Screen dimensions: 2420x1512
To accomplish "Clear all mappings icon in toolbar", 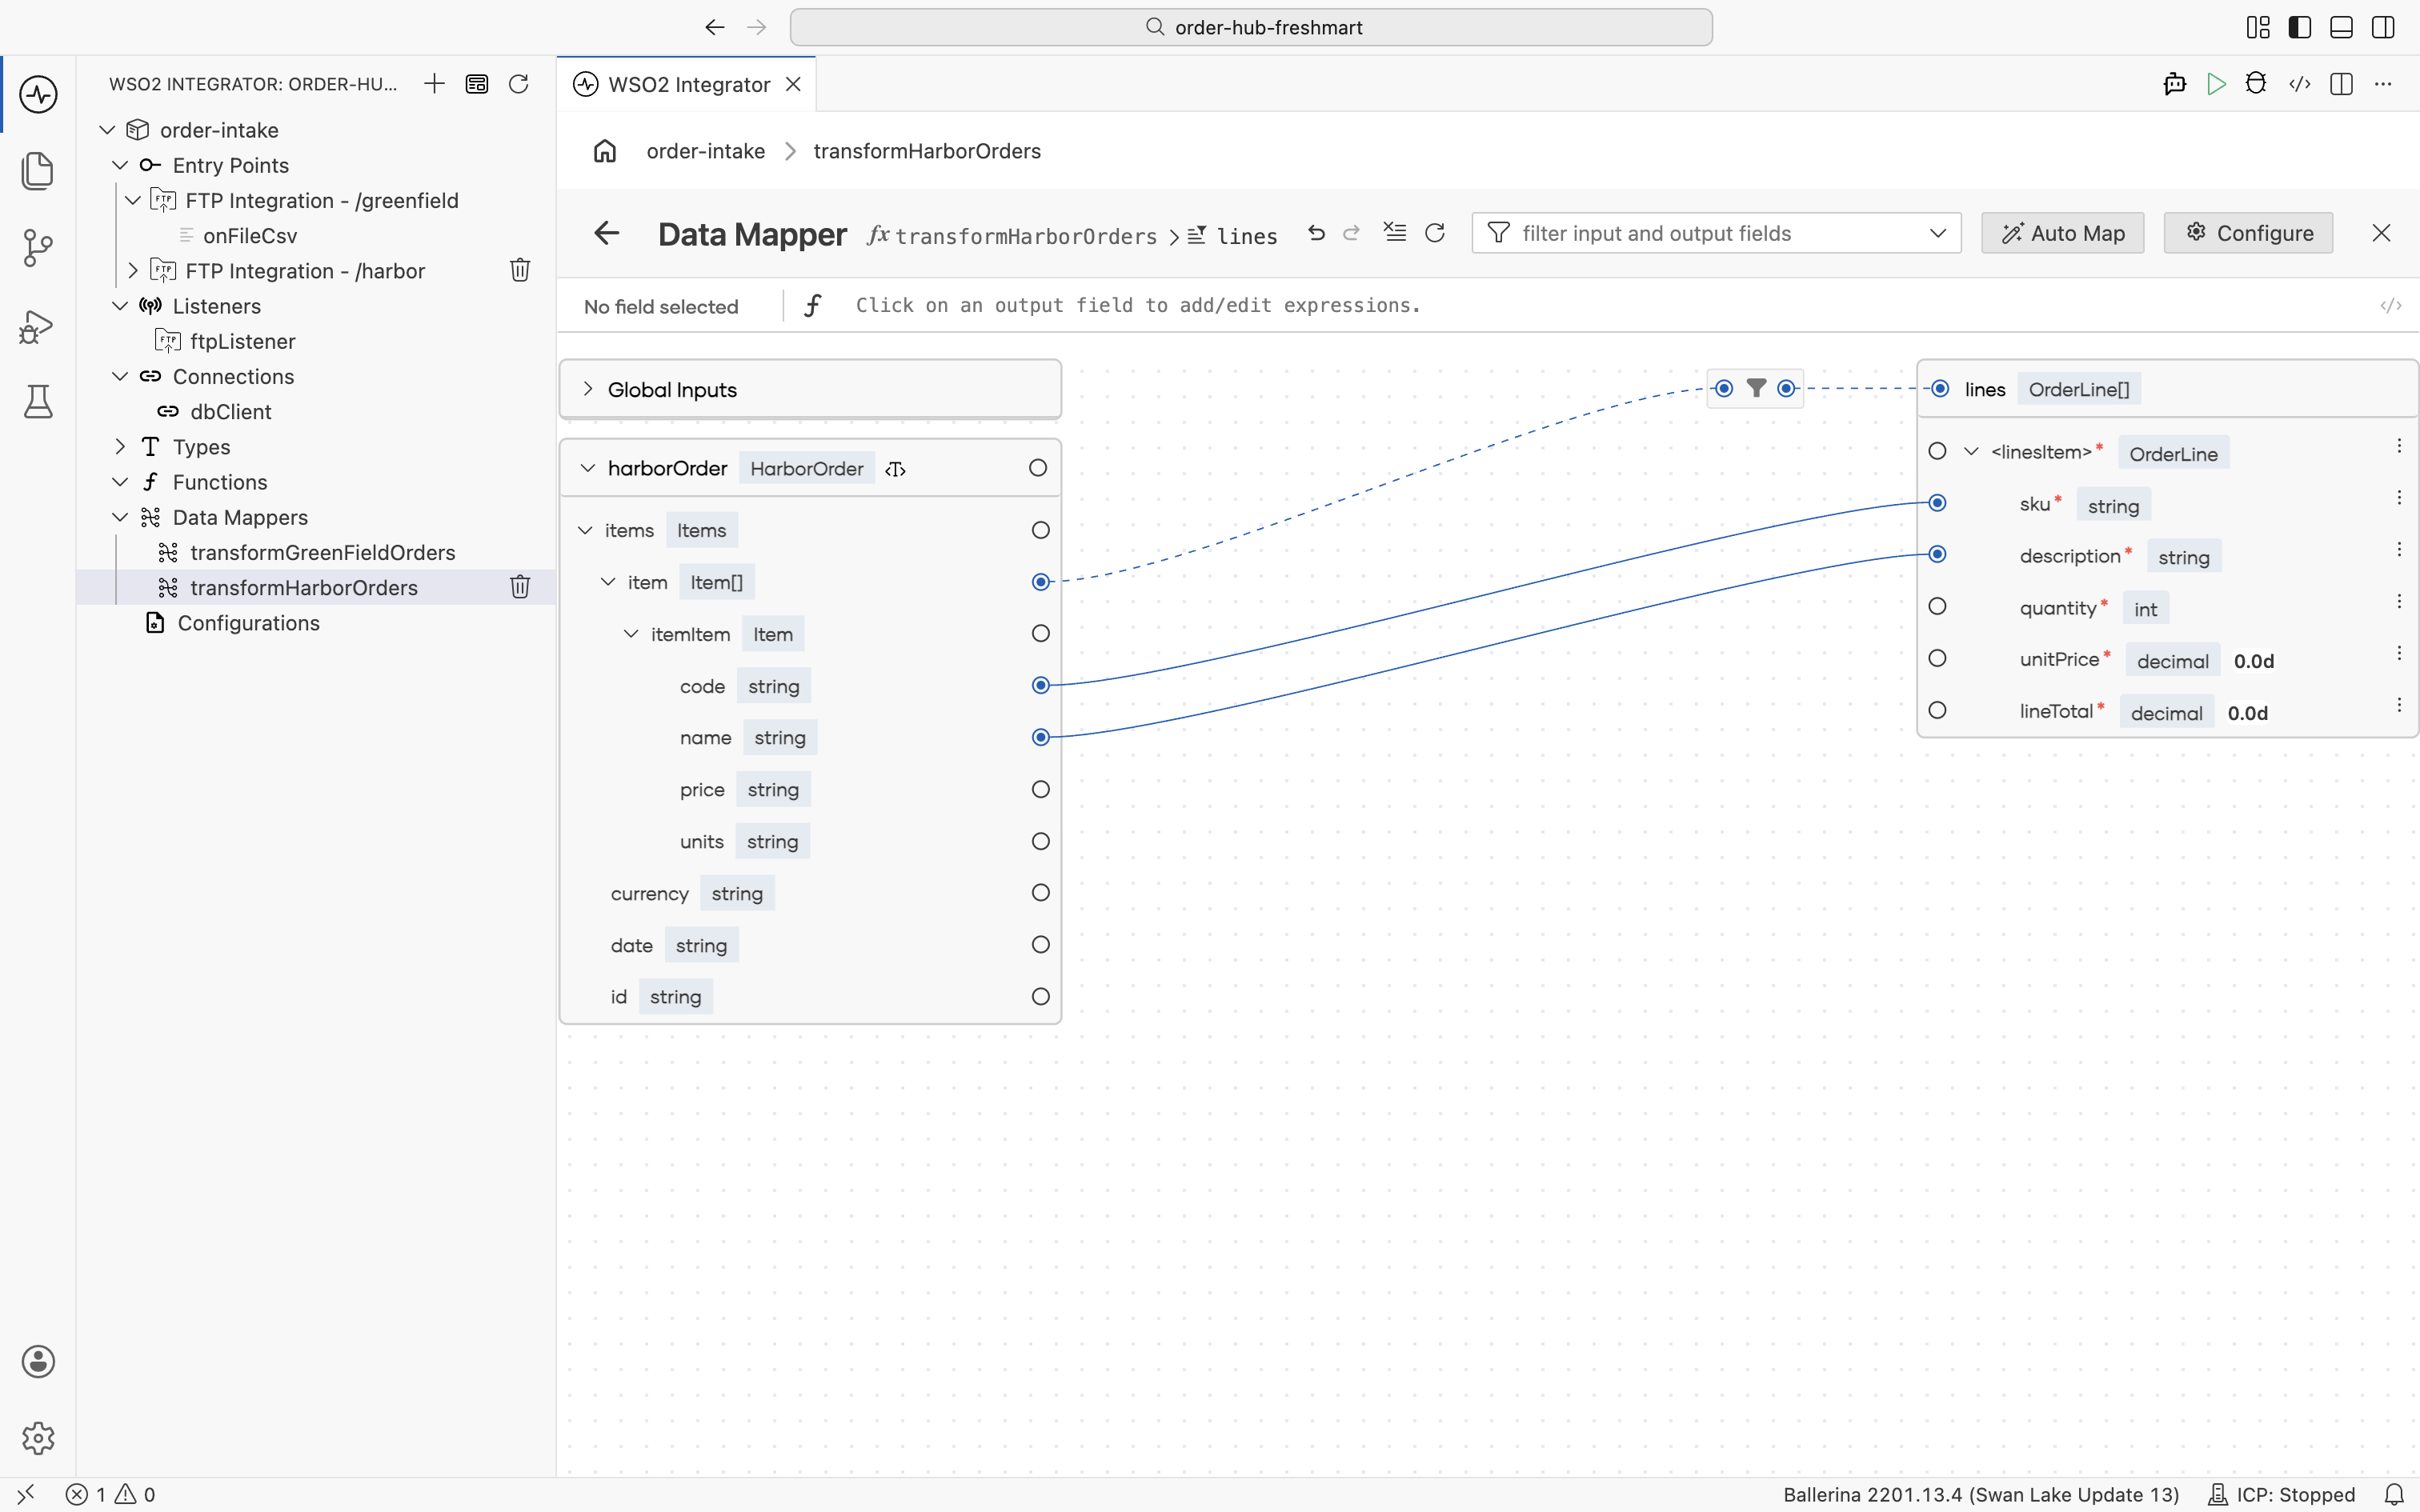I will click(x=1394, y=233).
